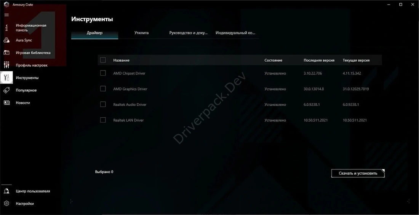Click the AMD Chipset Driver name

pos(130,73)
